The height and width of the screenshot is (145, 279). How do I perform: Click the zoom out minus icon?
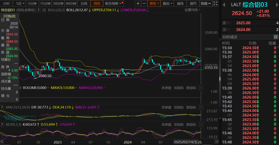point(144,3)
